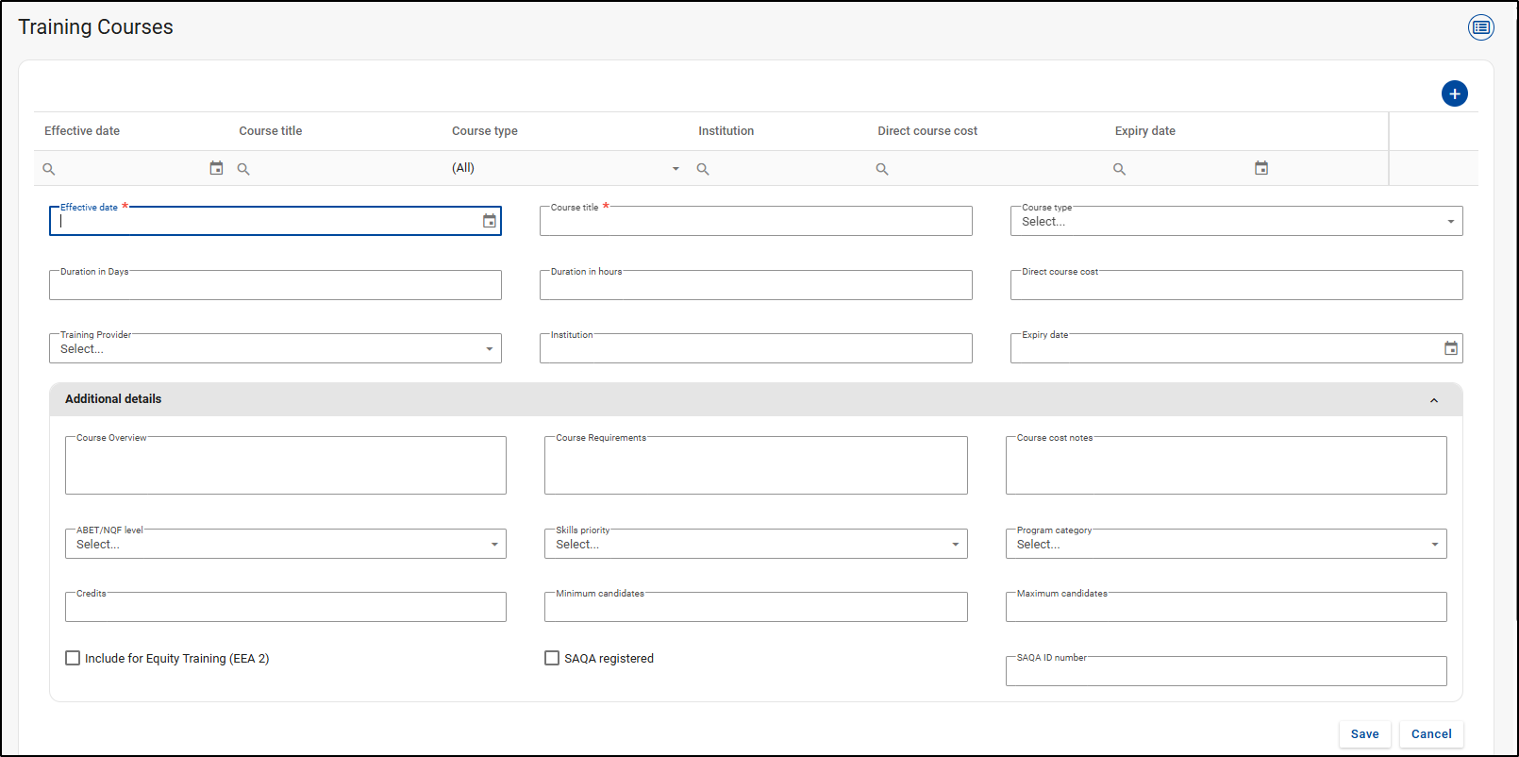Open the Course type Select dropdown

[x=1235, y=222]
